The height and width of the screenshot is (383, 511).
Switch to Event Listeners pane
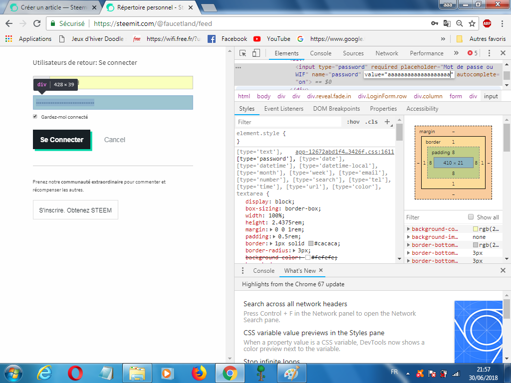point(284,108)
